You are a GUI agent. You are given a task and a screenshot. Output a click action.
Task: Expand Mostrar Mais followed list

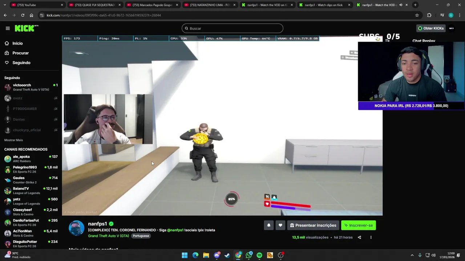pyautogui.click(x=13, y=140)
